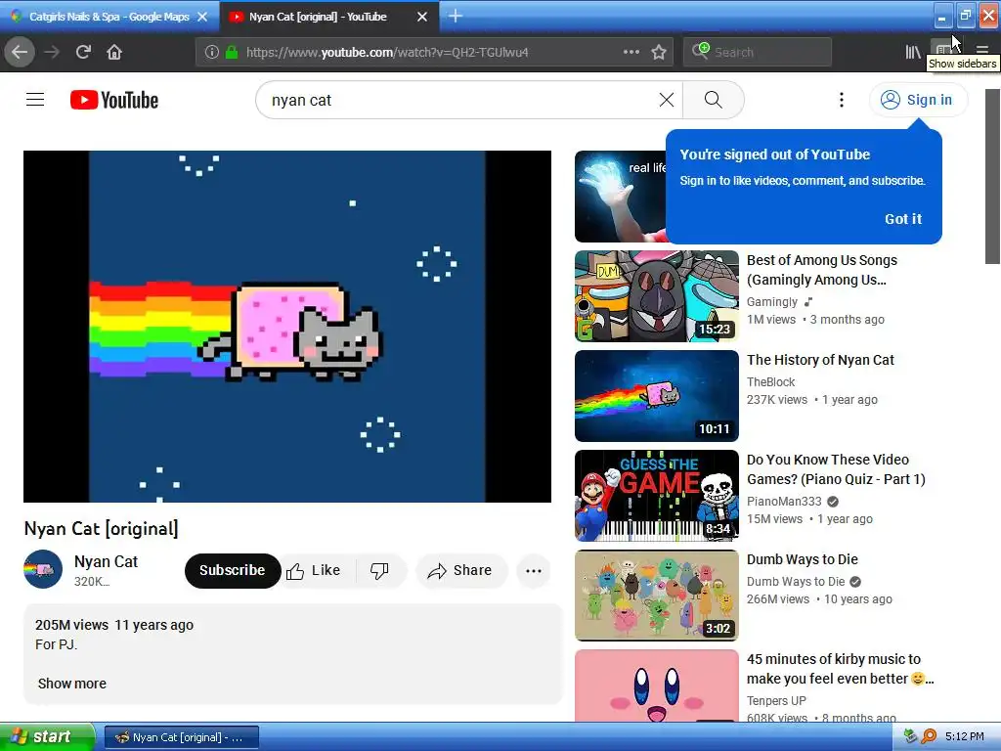Open Do You Know These Video Games title

click(x=836, y=469)
